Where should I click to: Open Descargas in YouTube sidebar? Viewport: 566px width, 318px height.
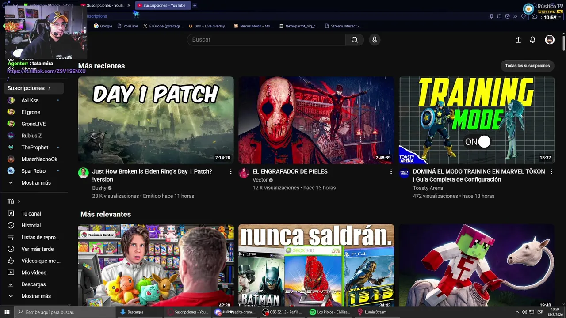click(x=34, y=284)
